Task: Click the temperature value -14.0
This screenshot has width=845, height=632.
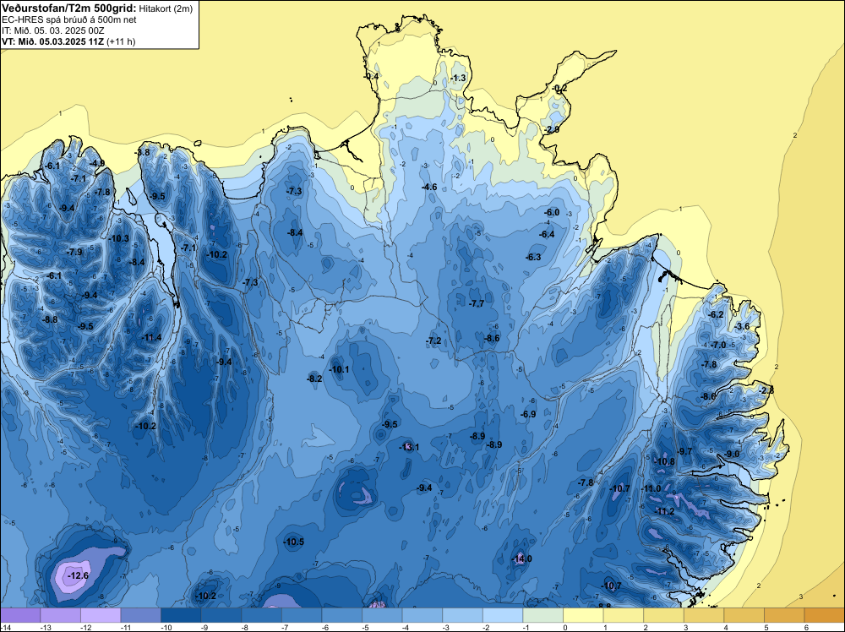Action: click(521, 558)
